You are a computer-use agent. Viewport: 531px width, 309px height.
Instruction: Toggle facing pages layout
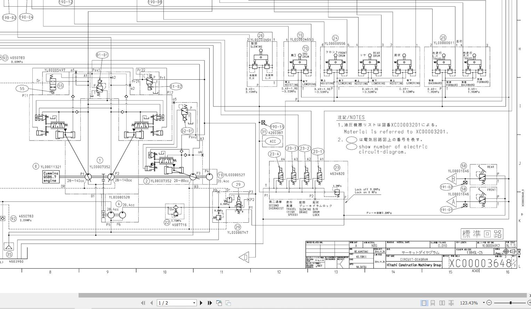[x=442, y=303]
